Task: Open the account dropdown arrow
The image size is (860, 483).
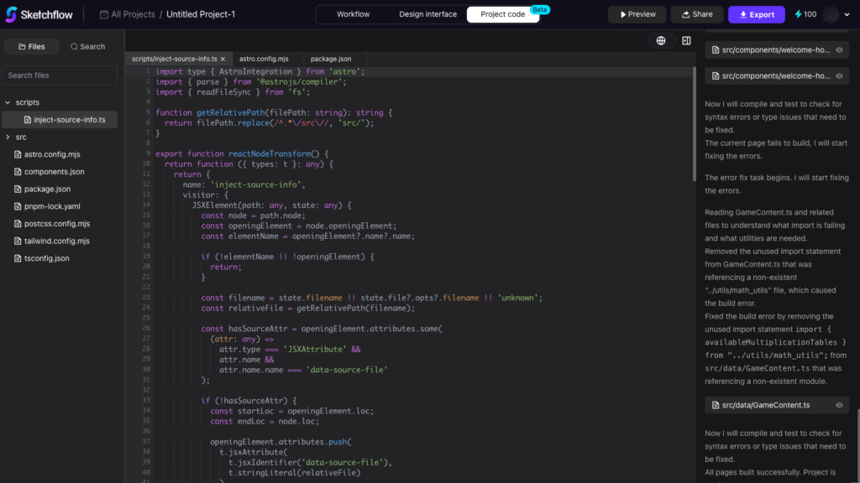Action: click(847, 14)
